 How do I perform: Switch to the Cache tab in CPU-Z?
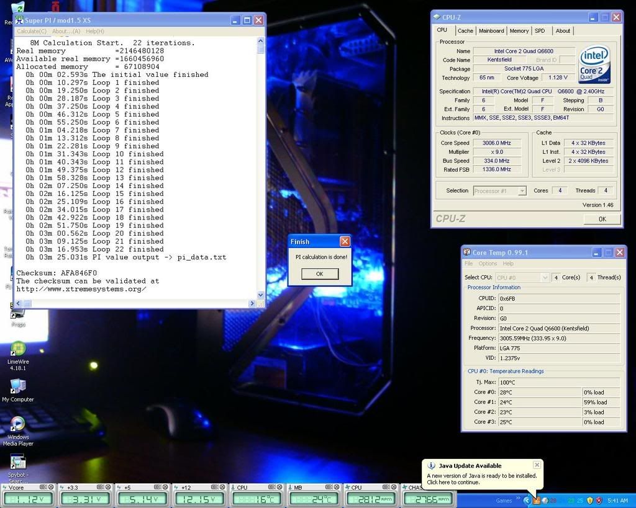point(465,31)
